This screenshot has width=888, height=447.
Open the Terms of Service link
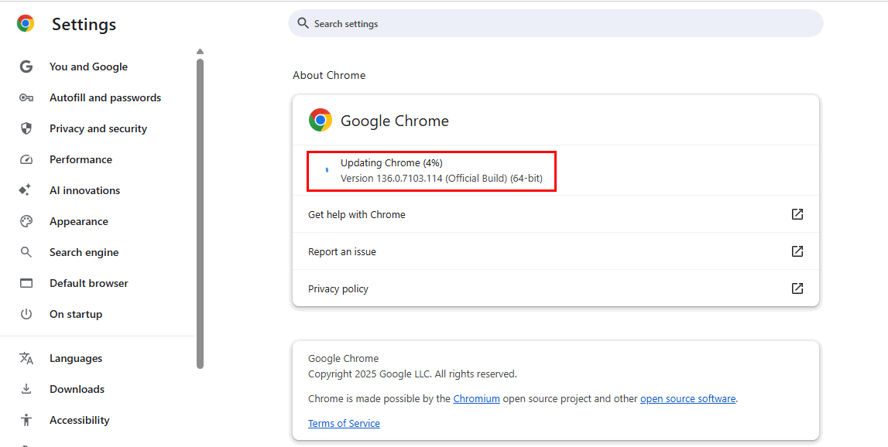coord(344,423)
